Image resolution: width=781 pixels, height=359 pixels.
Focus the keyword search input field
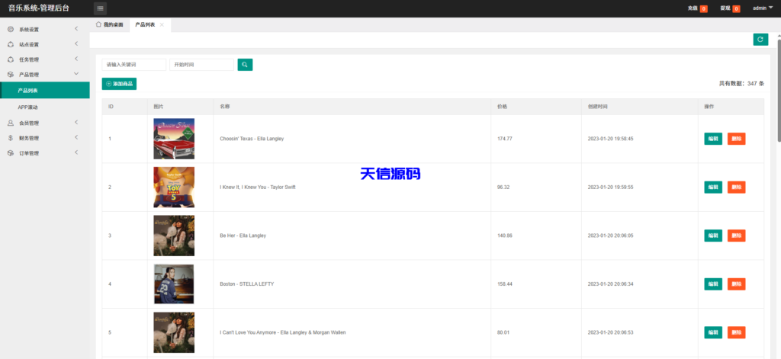134,65
